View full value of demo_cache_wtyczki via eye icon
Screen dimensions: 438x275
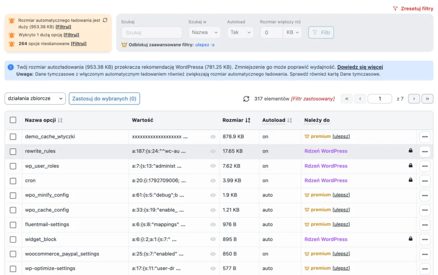coord(213,137)
